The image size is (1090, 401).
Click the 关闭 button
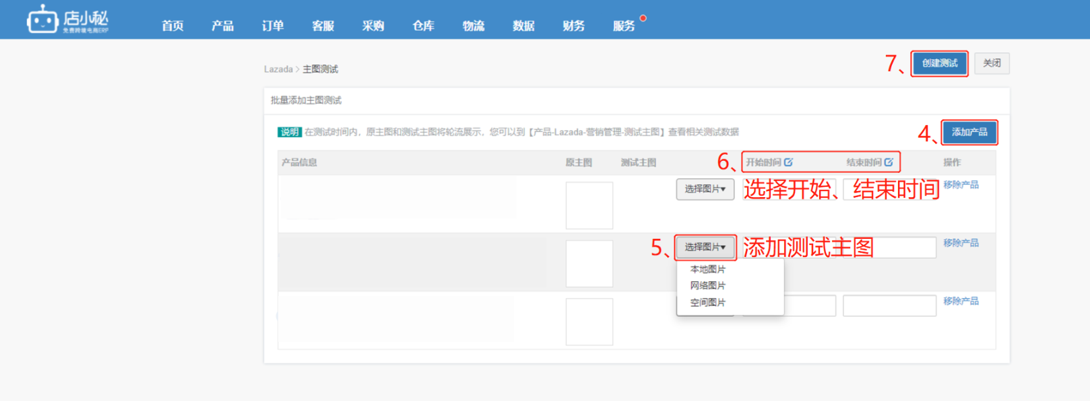click(992, 63)
